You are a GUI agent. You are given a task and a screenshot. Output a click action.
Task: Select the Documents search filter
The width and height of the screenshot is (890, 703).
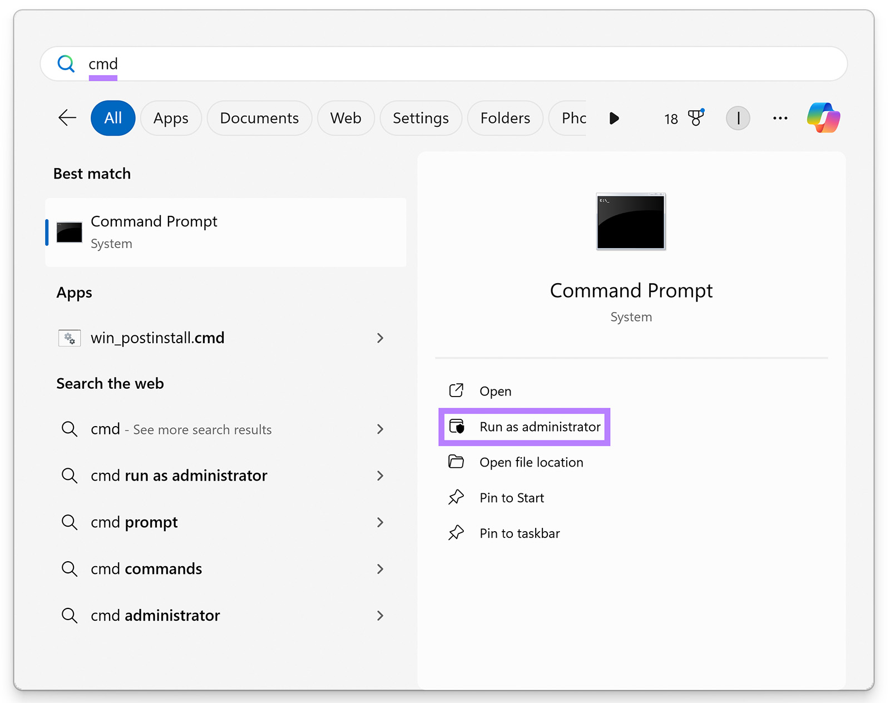259,118
